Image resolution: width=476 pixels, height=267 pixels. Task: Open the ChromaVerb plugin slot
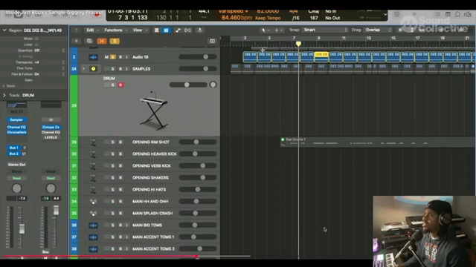point(16,132)
